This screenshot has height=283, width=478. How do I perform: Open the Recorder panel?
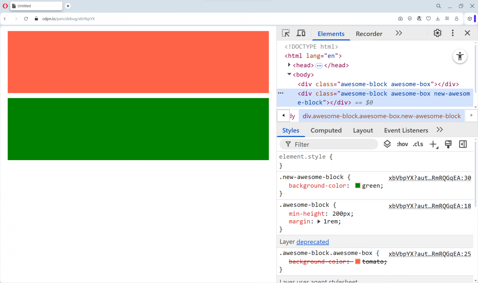pos(369,34)
